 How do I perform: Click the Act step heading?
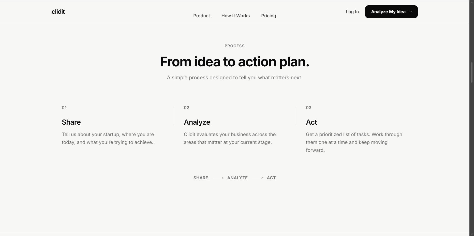coord(312,122)
